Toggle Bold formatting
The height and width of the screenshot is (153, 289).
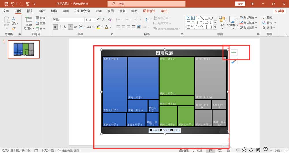55,27
